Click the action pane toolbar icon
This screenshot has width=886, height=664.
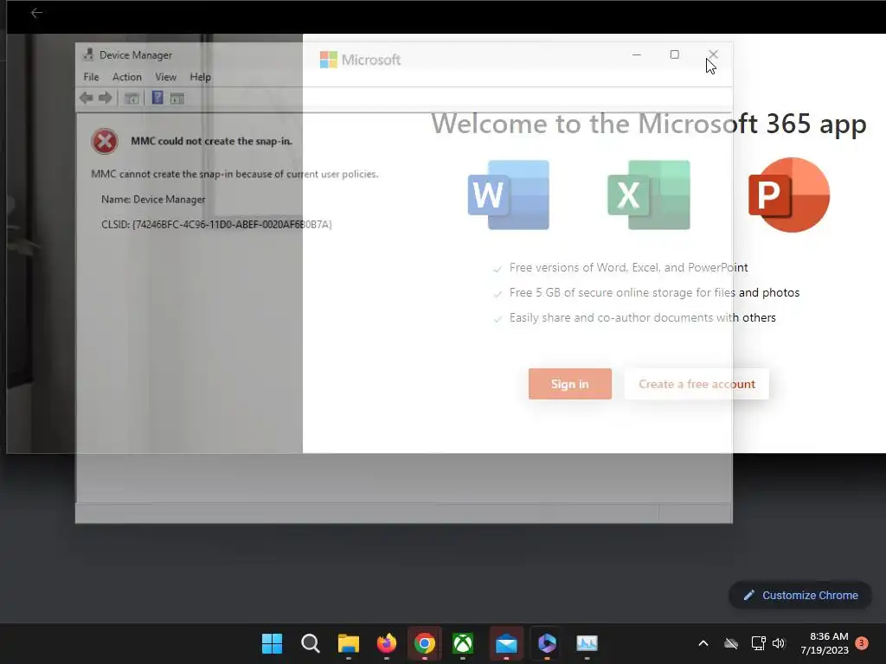pos(177,99)
